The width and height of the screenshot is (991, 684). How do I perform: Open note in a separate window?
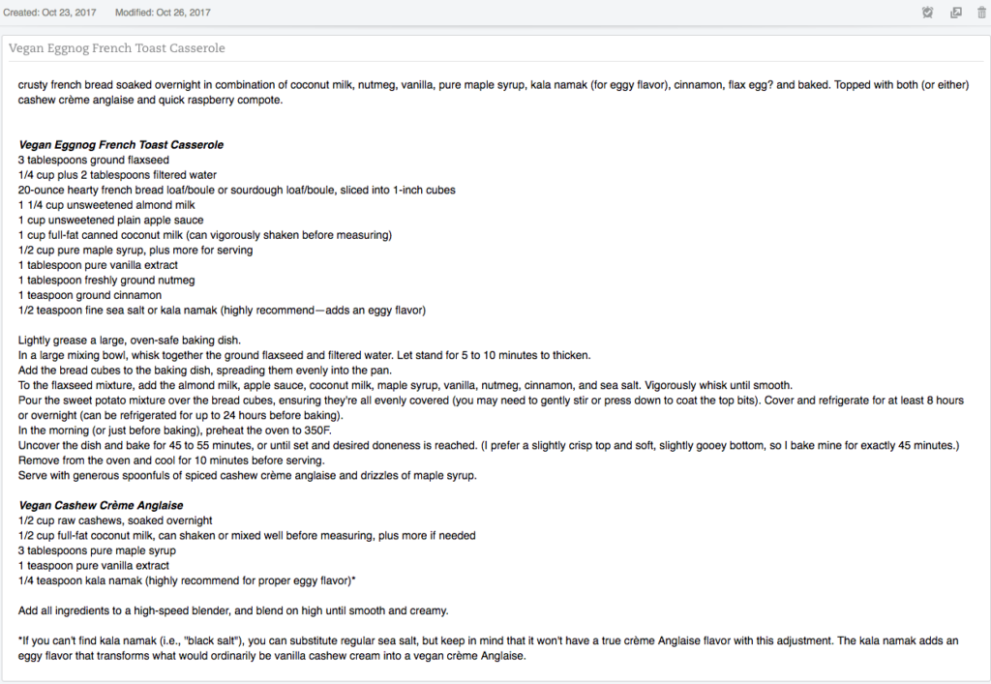955,13
